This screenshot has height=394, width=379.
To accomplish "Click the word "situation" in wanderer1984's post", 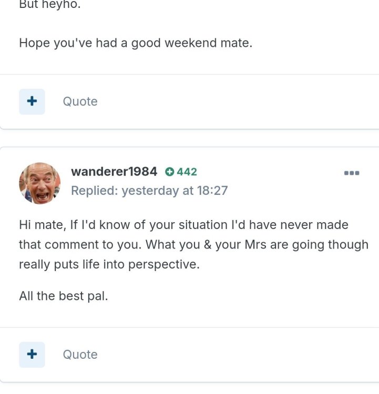I will [x=199, y=225].
